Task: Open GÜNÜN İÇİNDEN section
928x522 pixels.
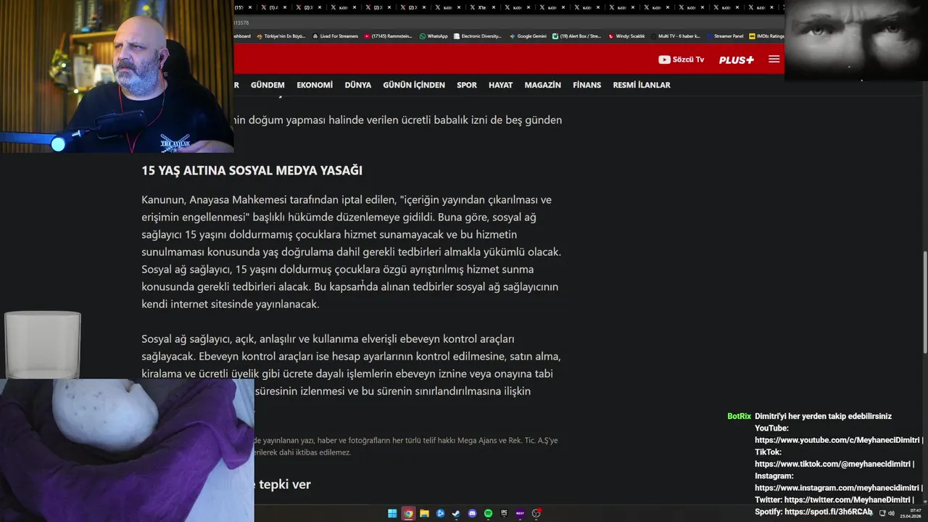Action: click(414, 85)
